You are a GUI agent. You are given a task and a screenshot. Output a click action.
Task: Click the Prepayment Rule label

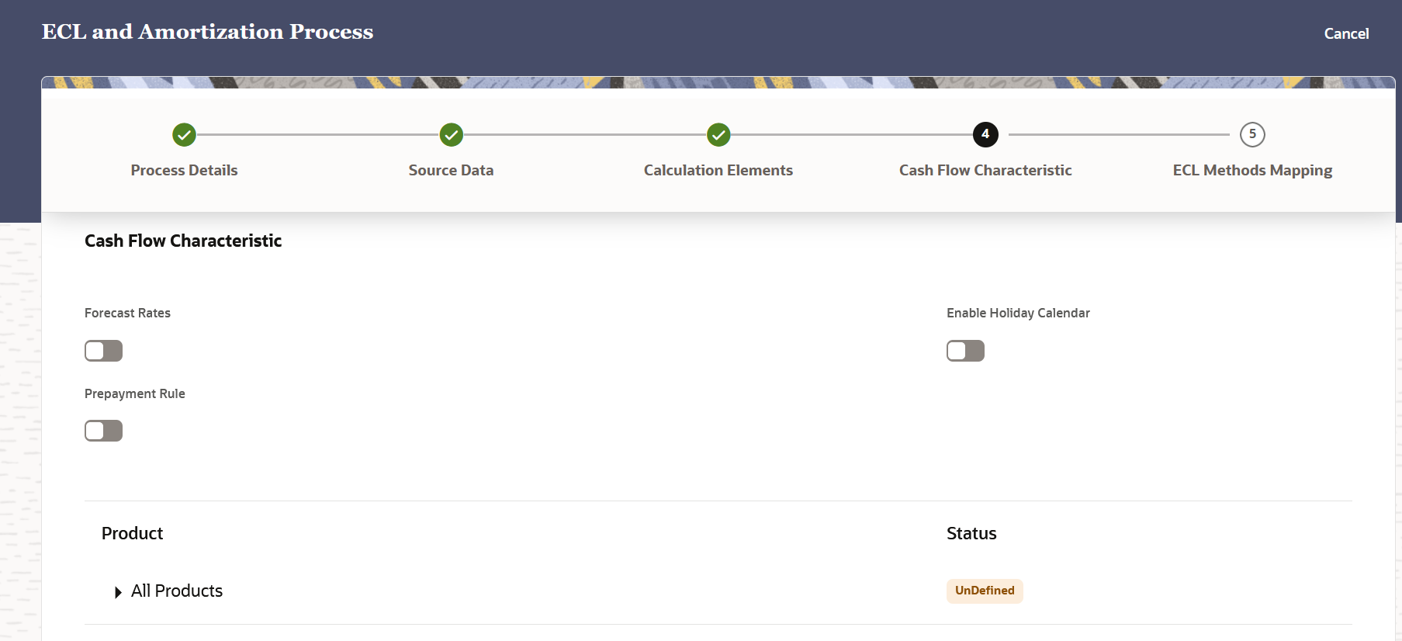click(x=135, y=393)
